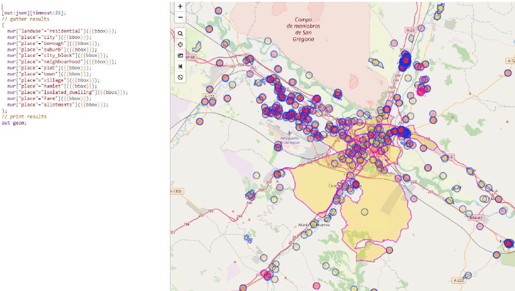This screenshot has height=291, width=515.
Task: Select bounding box manually with picture icon
Action: 180,56
